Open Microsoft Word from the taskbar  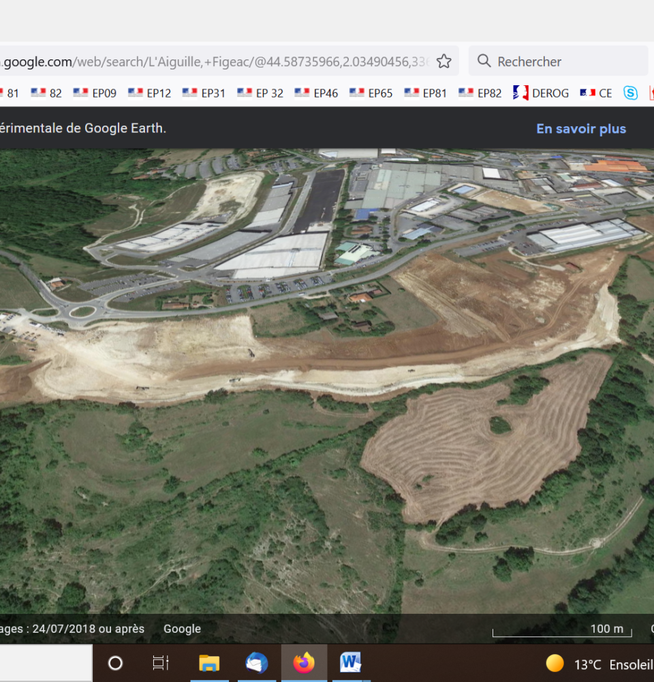pyautogui.click(x=350, y=663)
